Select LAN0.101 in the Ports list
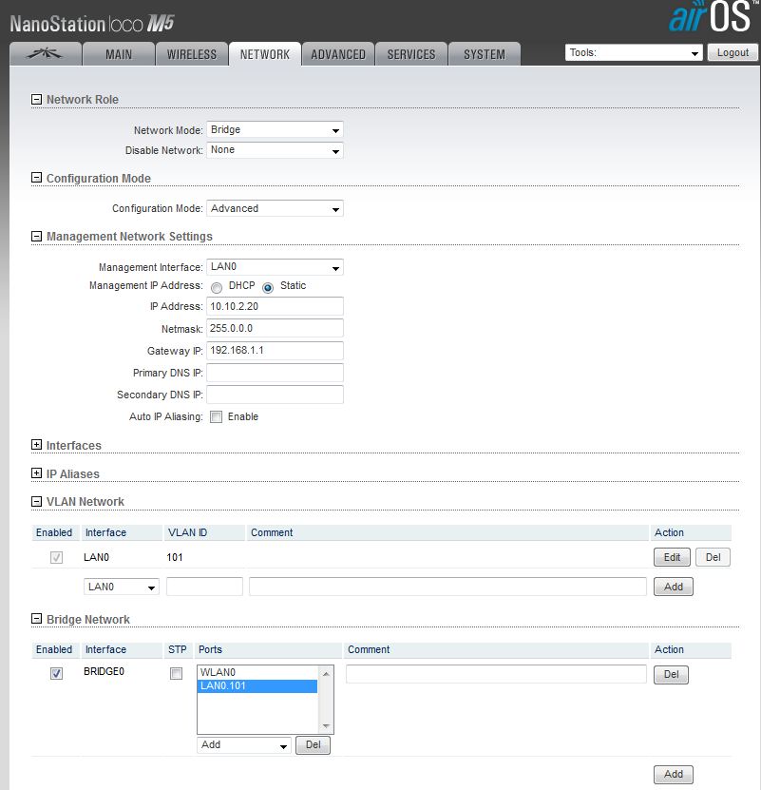Screen dimensions: 761x790 (x=257, y=685)
